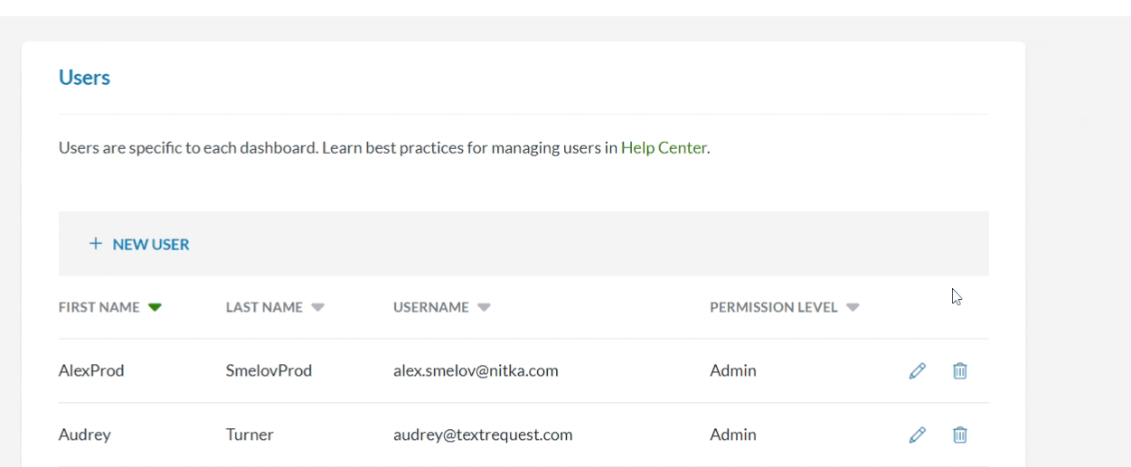Click the first name AlexProd
The image size is (1131, 467).
pyautogui.click(x=91, y=370)
